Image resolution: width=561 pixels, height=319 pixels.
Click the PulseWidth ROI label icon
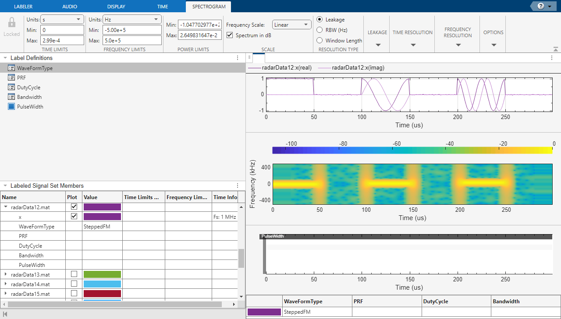(x=12, y=106)
